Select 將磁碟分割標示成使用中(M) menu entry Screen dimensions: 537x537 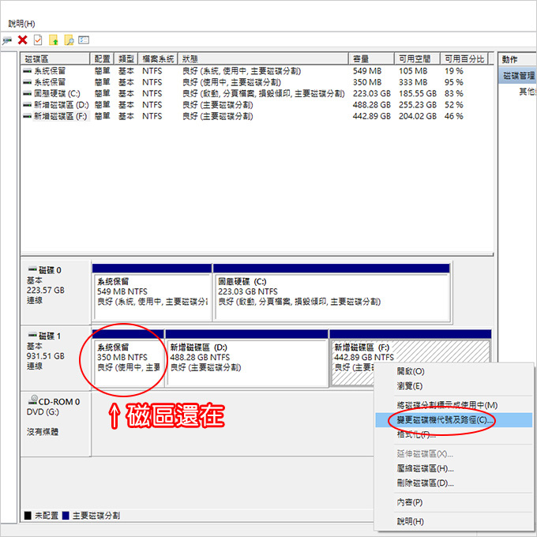pyautogui.click(x=447, y=405)
